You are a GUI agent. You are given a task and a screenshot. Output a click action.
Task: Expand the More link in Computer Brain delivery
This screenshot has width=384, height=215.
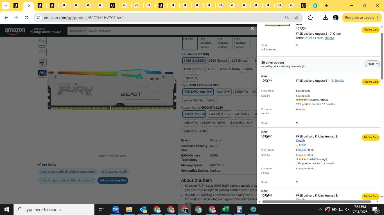(x=302, y=145)
